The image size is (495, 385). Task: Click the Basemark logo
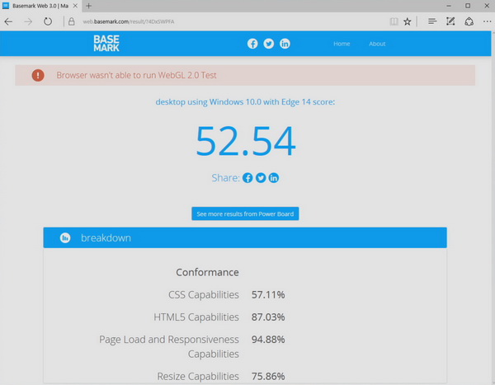tap(106, 44)
